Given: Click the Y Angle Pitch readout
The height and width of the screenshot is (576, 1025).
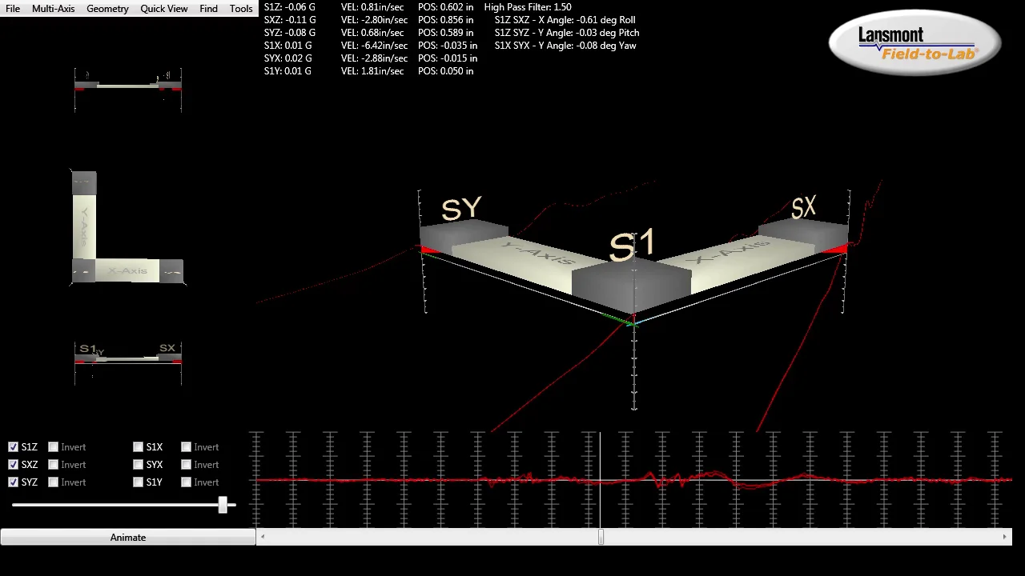Looking at the screenshot, I should pyautogui.click(x=567, y=33).
